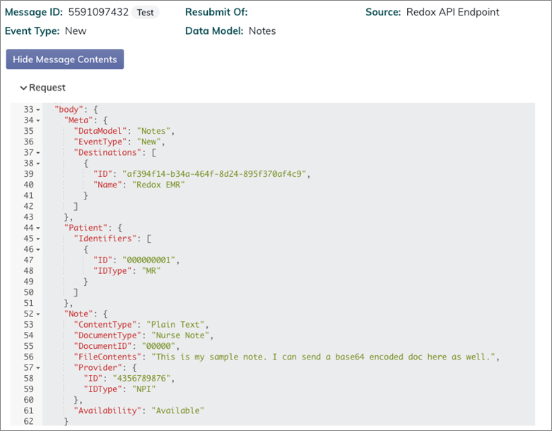Click the Source value Redox API Endpoint
This screenshot has height=431, width=552.
[453, 12]
